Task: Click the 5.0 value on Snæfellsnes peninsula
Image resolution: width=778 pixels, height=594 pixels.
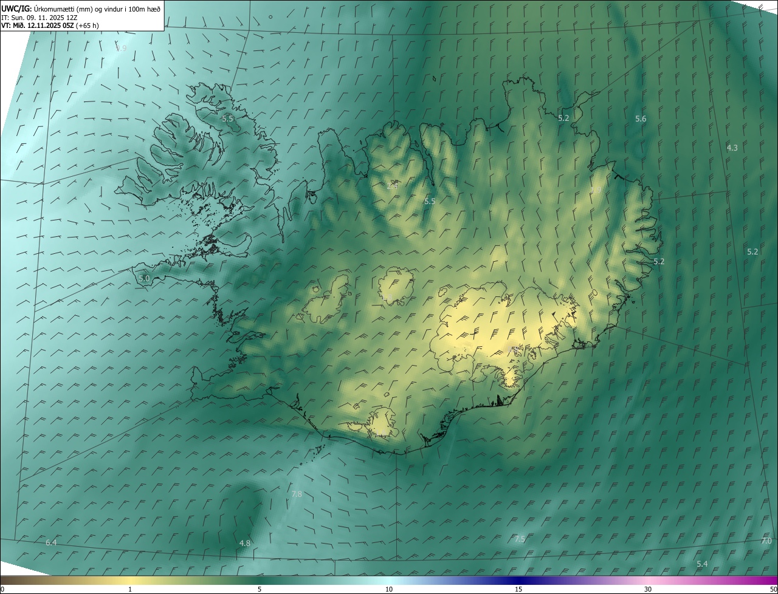Action: click(x=144, y=278)
